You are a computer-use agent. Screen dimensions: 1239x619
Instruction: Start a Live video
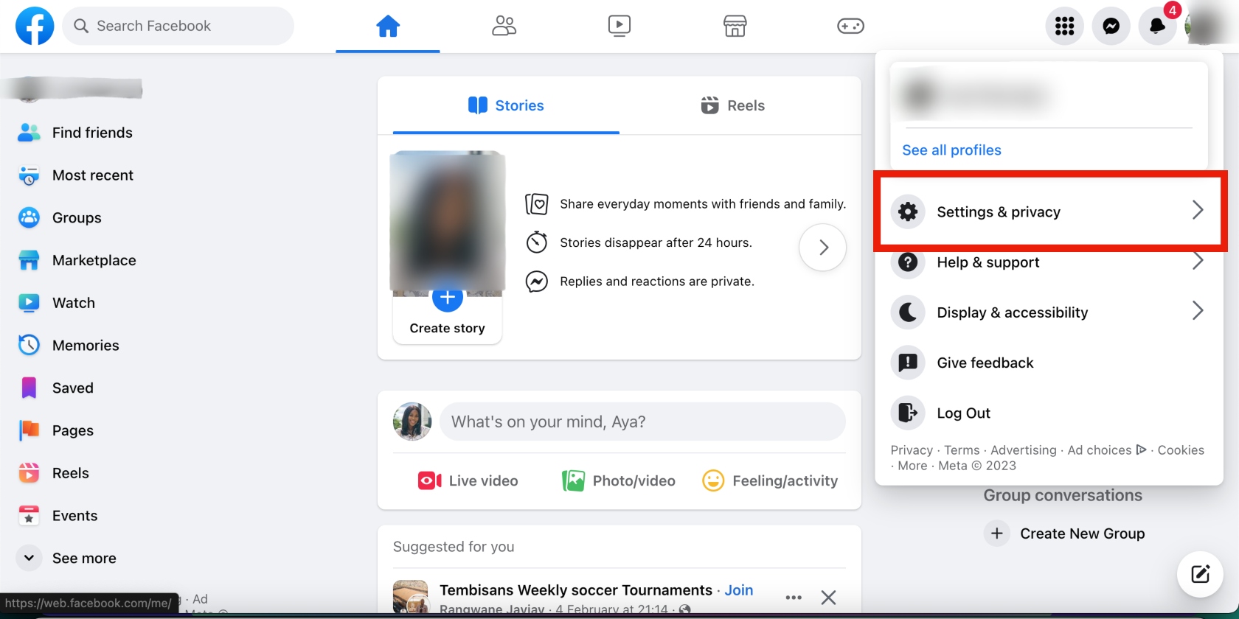(468, 481)
